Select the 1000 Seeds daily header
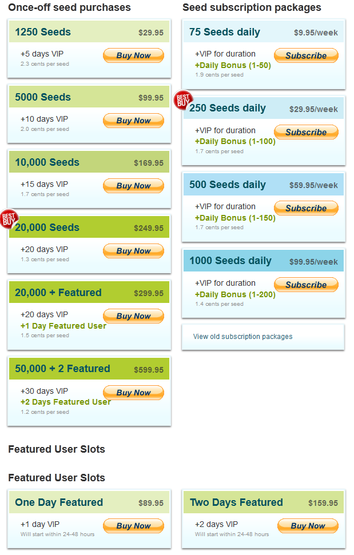Image resolution: width=354 pixels, height=555 pixels. point(264,261)
